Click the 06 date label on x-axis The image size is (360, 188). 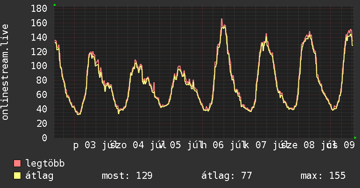point(218,145)
